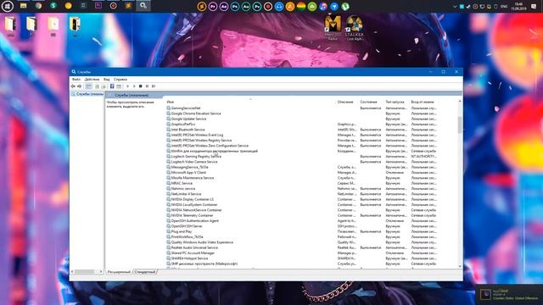The image size is (543, 305).
Task: Sort by the Описание column header
Action: point(347,102)
